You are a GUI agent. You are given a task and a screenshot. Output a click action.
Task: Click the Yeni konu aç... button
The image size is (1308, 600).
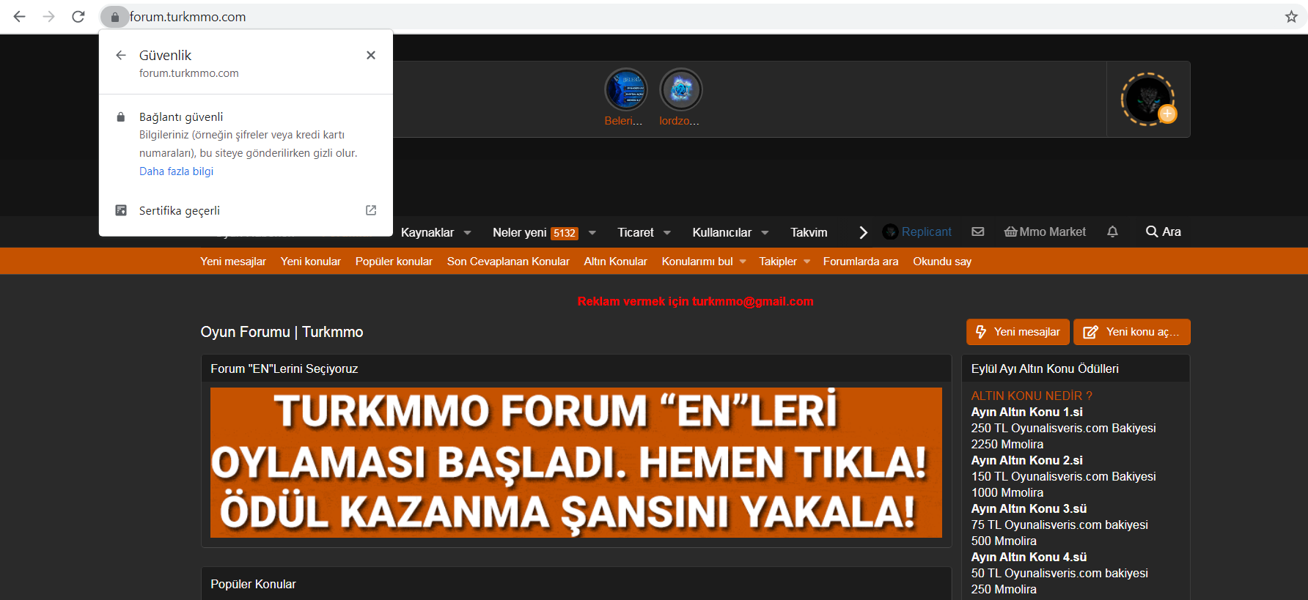coord(1131,332)
